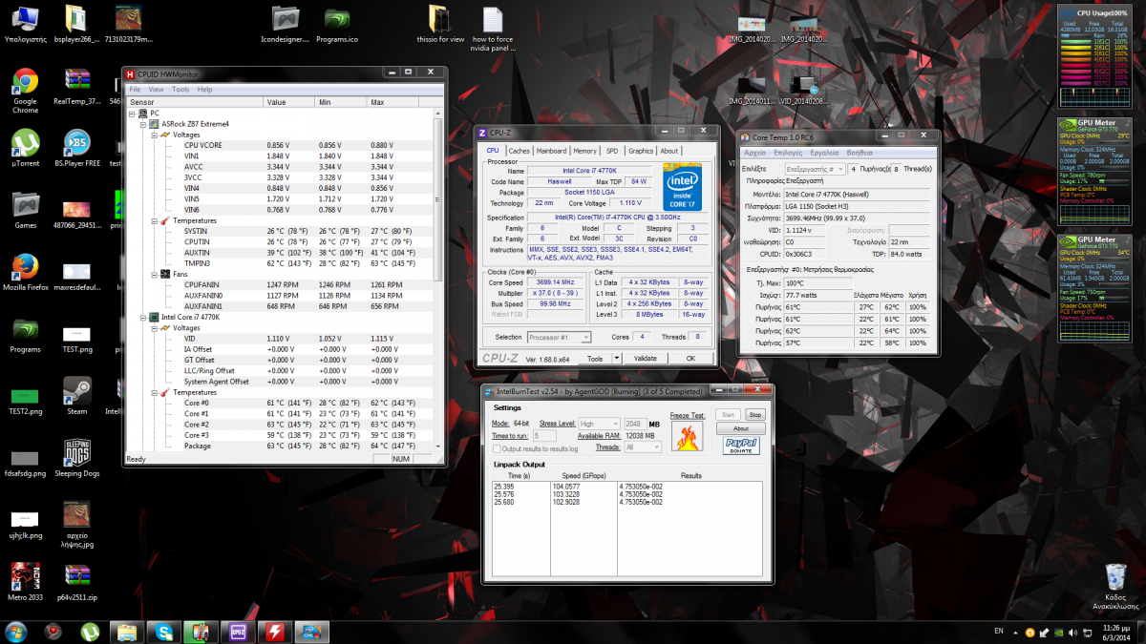The image size is (1146, 644).
Task: Open the Stress Level dropdown in IntelBurnTest
Action: point(600,424)
